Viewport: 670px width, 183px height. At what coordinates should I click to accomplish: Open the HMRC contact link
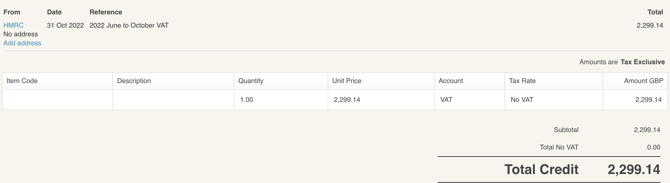[14, 25]
